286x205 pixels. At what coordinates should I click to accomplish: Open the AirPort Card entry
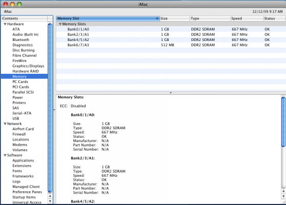23,129
